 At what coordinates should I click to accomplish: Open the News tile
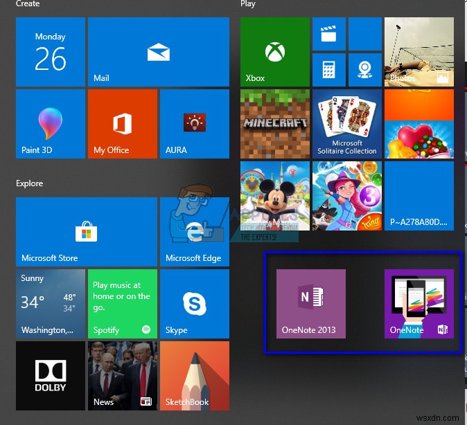[x=123, y=376]
